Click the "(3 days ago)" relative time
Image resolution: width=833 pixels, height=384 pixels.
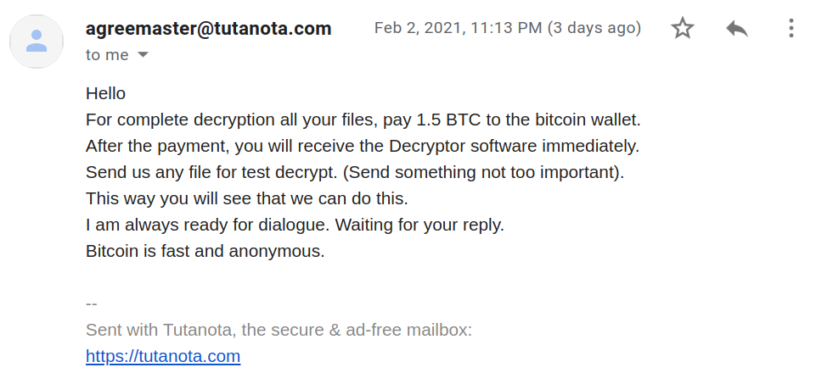click(x=594, y=28)
